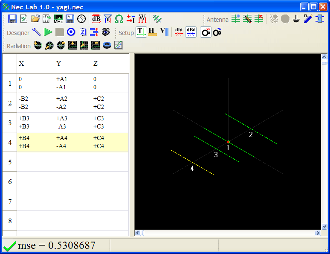The height and width of the screenshot is (254, 330).
Task: Click the dB gain icon
Action: 96,19
